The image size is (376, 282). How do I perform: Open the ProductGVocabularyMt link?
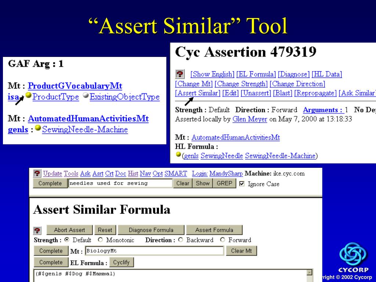coord(75,86)
